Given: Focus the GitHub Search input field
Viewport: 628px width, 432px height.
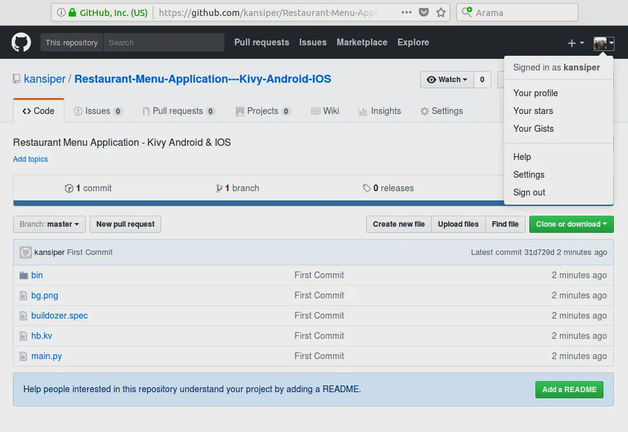Looking at the screenshot, I should tap(164, 42).
